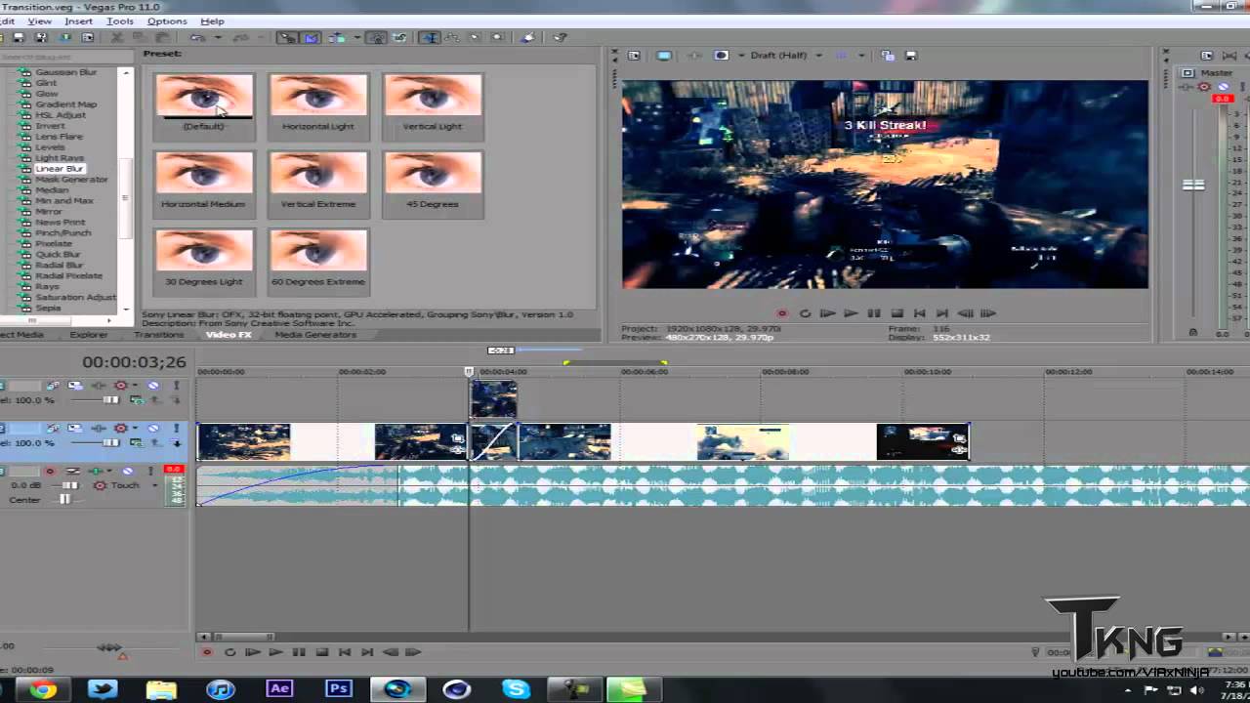Mute video track 2
The height and width of the screenshot is (703, 1250).
(153, 429)
